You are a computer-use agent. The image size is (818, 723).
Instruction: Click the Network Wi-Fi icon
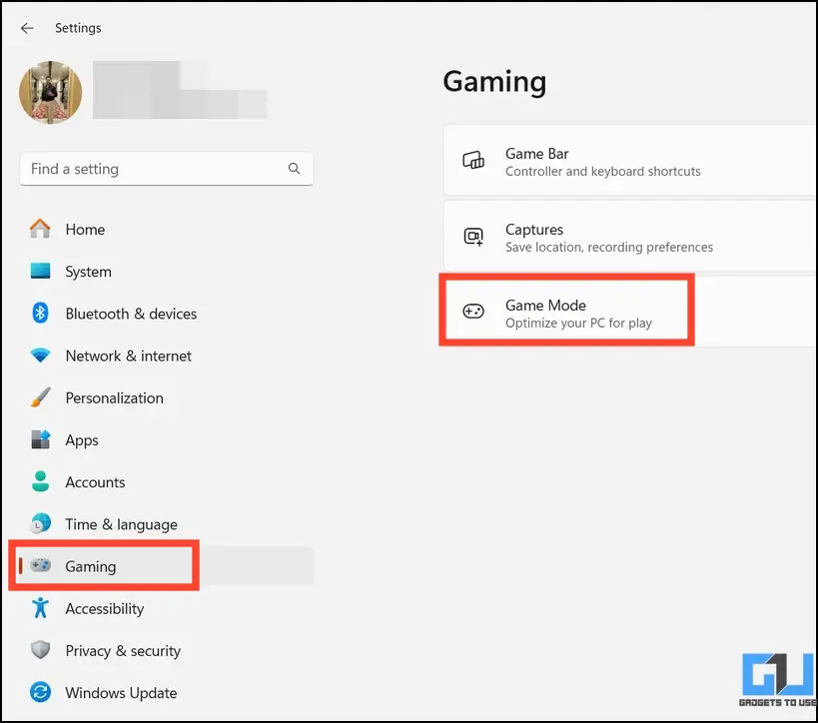point(40,356)
